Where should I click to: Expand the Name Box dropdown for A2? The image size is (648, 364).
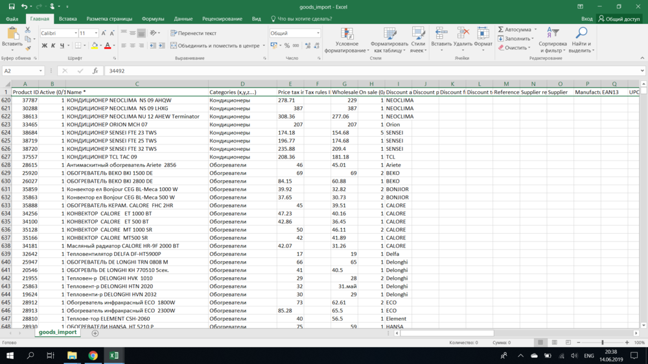(41, 71)
